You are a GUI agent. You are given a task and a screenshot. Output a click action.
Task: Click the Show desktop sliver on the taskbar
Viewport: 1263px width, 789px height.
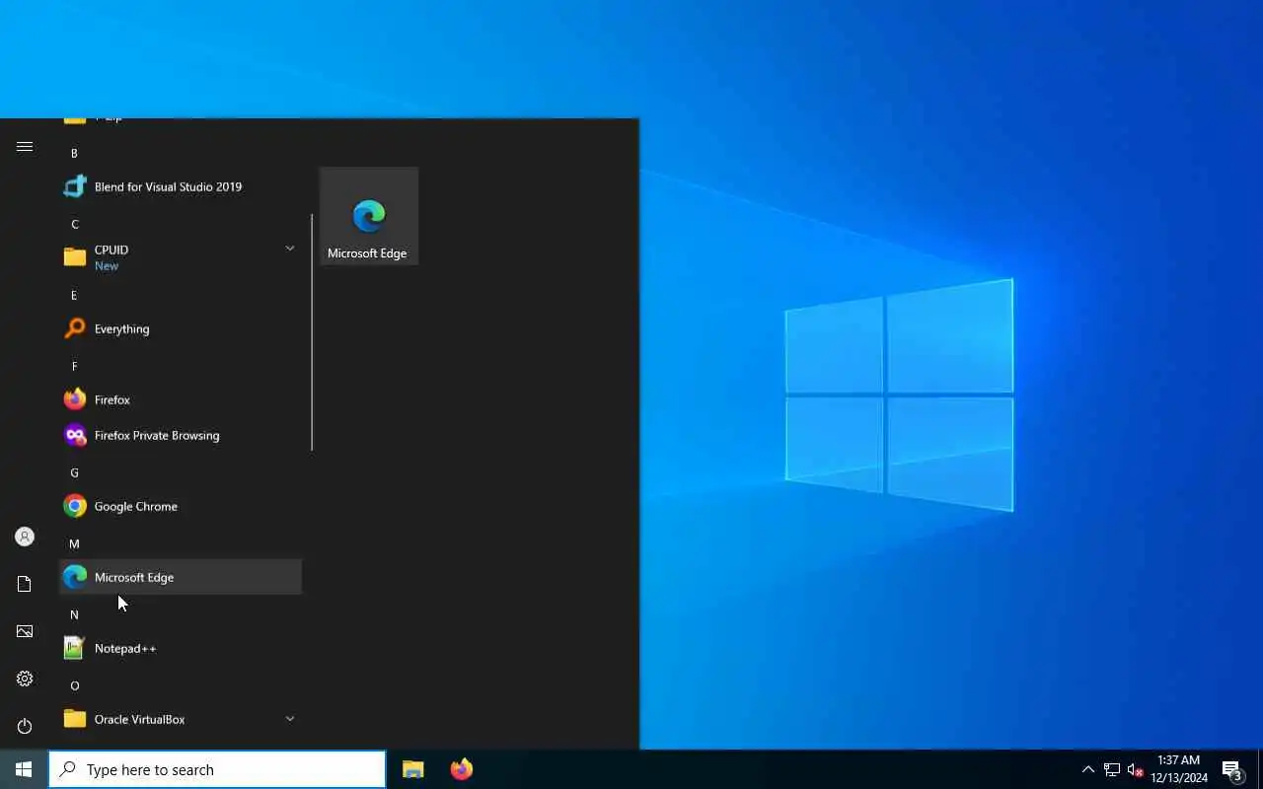pos(1260,769)
